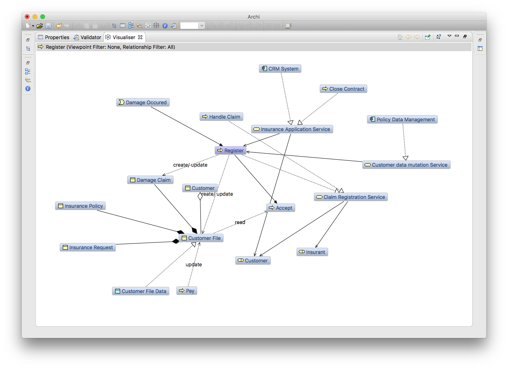The image size is (508, 369).
Task: Click the New model toolbar icon
Action: 28,26
